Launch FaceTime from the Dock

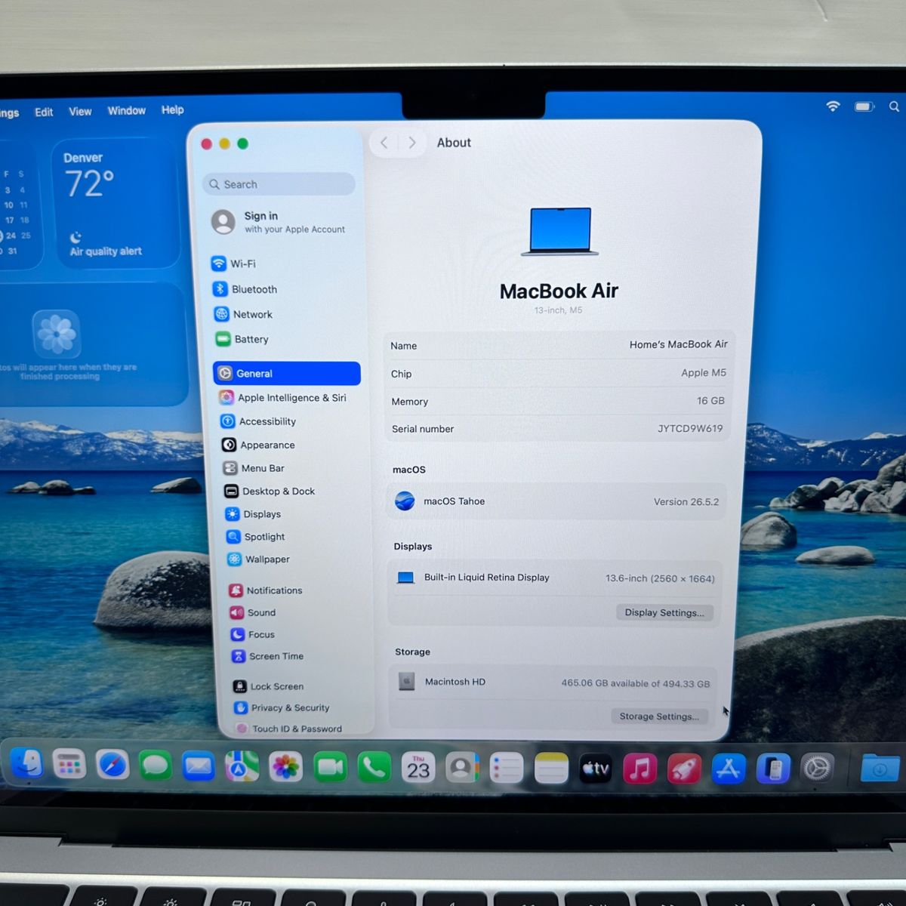[330, 768]
